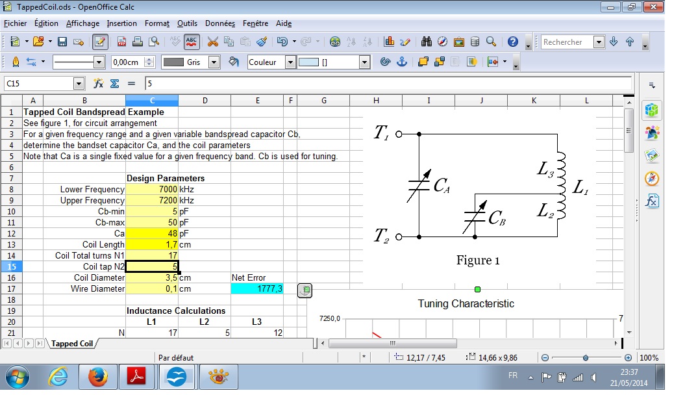Click the light blue fill color swatch
Viewport: 674px width, 395px height.
pyautogui.click(x=308, y=62)
